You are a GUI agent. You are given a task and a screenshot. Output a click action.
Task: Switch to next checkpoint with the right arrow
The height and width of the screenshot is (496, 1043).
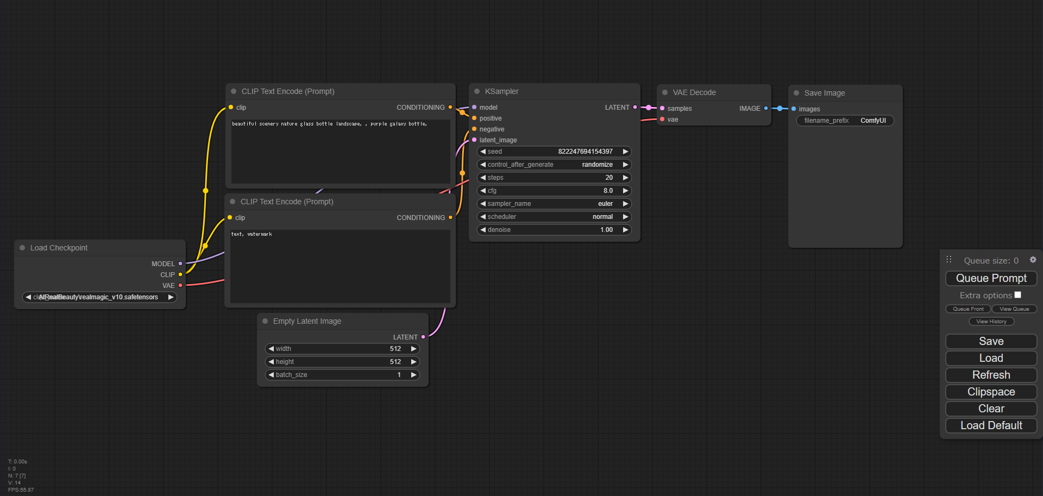171,297
